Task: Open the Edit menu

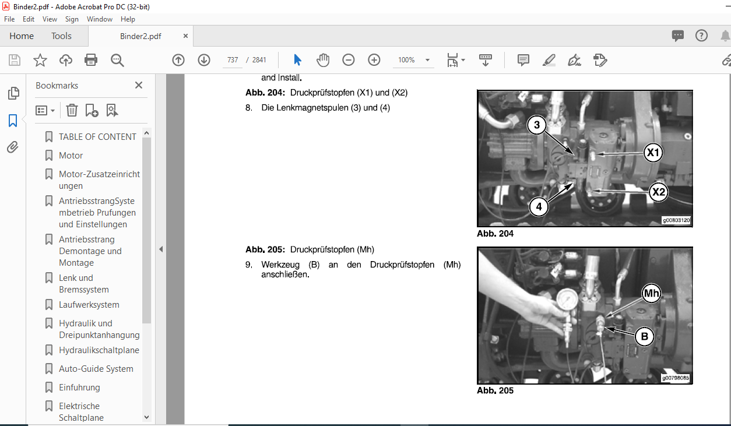Action: click(x=29, y=19)
